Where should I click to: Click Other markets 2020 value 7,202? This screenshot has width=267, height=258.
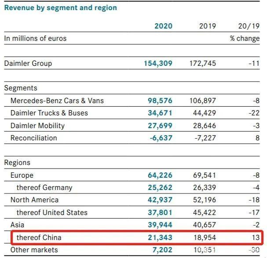(x=162, y=250)
